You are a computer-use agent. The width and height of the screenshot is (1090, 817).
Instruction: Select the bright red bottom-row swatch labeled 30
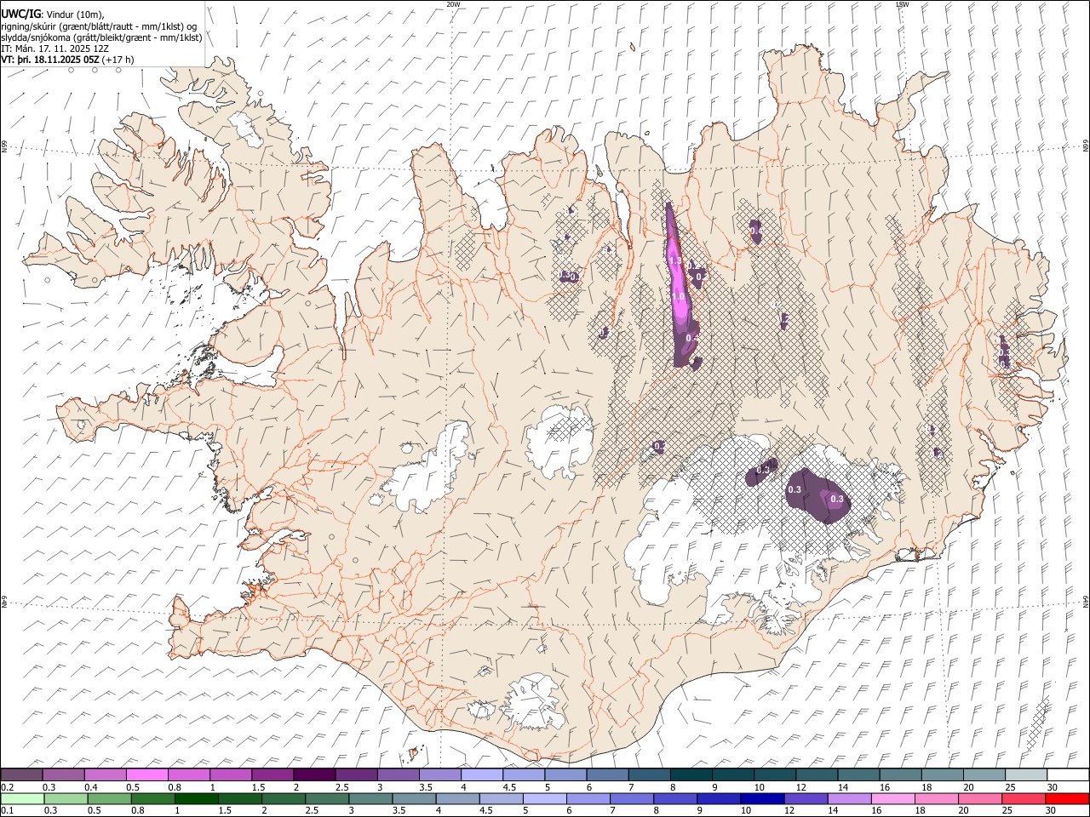coord(1067,798)
